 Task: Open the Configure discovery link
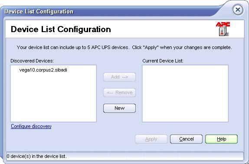click(x=31, y=126)
